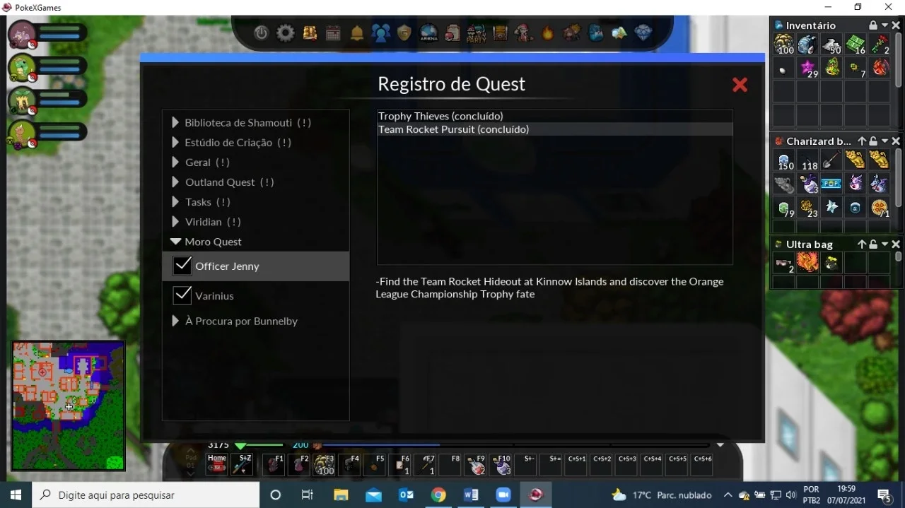905x508 pixels.
Task: Expand the Geral quest group
Action: [175, 162]
